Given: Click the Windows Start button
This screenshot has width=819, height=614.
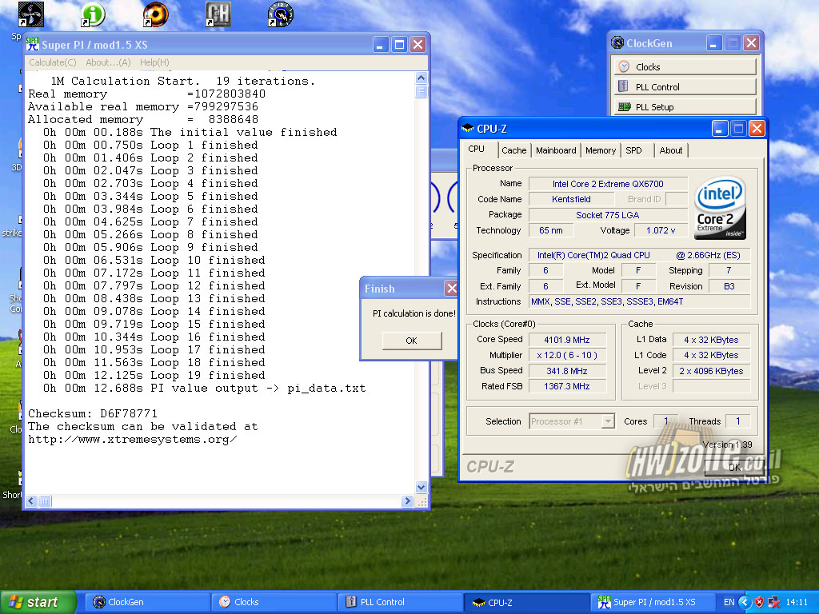Looking at the screenshot, I should point(38,602).
